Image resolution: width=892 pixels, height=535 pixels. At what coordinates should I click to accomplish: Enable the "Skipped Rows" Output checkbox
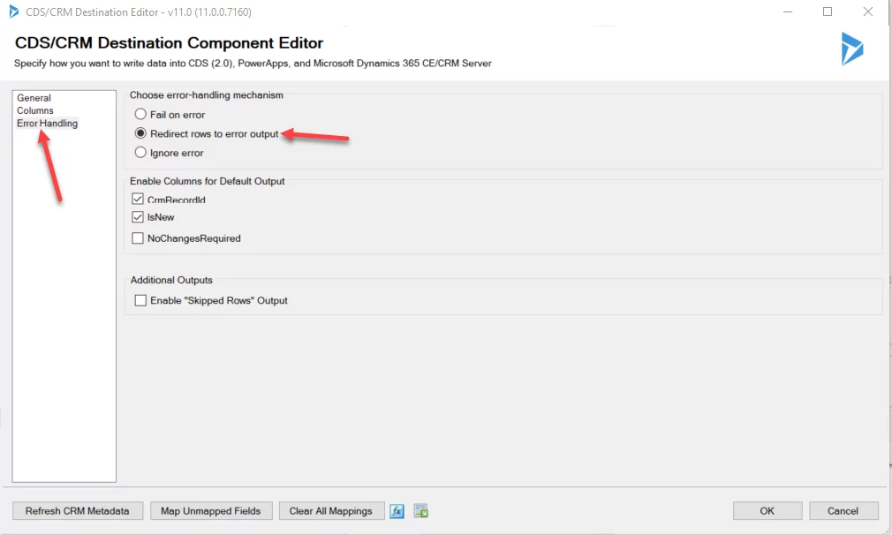140,300
